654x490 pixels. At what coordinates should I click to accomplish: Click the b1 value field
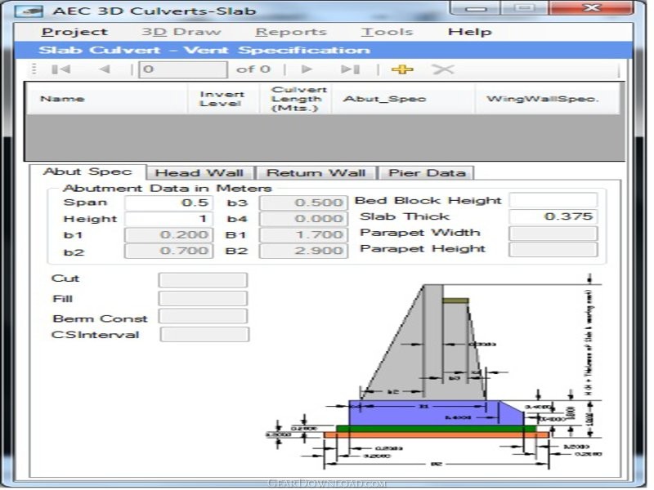[168, 234]
